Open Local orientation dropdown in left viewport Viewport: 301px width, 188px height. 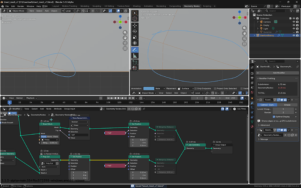pos(68,11)
